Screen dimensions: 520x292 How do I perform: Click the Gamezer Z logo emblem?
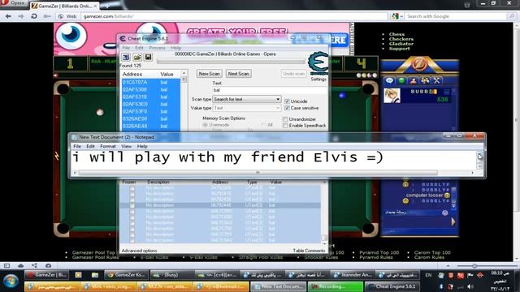pyautogui.click(x=419, y=64)
